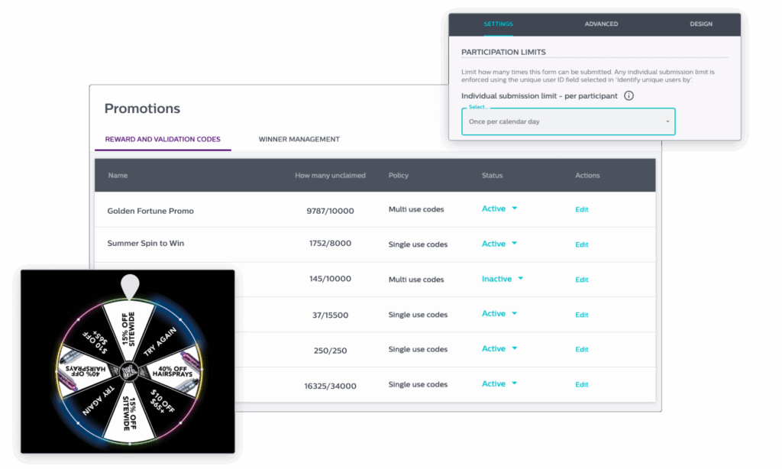Click the Name column header
The height and width of the screenshot is (469, 782).
118,176
